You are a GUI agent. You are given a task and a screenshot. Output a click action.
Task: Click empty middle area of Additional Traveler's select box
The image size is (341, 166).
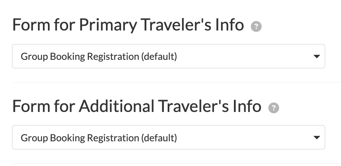[244, 138]
